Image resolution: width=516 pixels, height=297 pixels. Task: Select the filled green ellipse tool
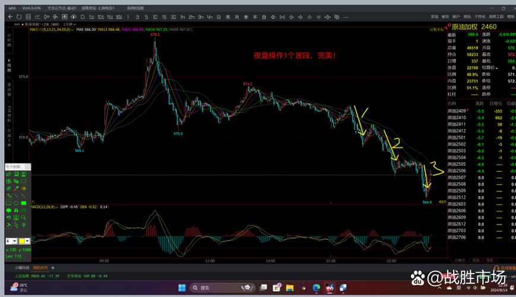[x=9, y=210]
